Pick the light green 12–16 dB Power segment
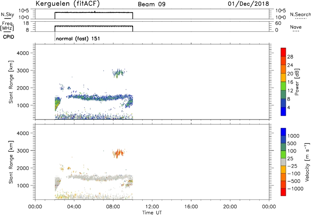Viewport: 311px width, 215px height. coord(283,86)
